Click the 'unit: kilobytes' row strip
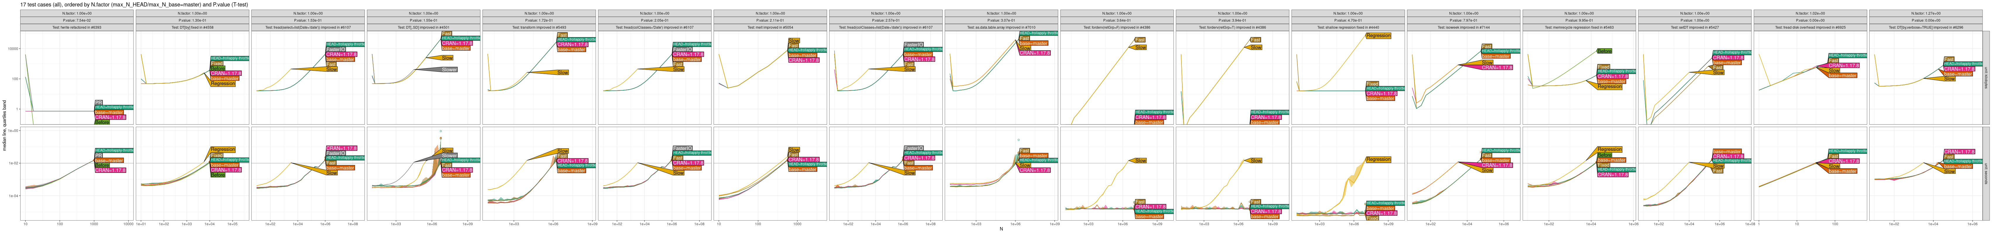This screenshot has height=234, width=1992. coord(1987,77)
